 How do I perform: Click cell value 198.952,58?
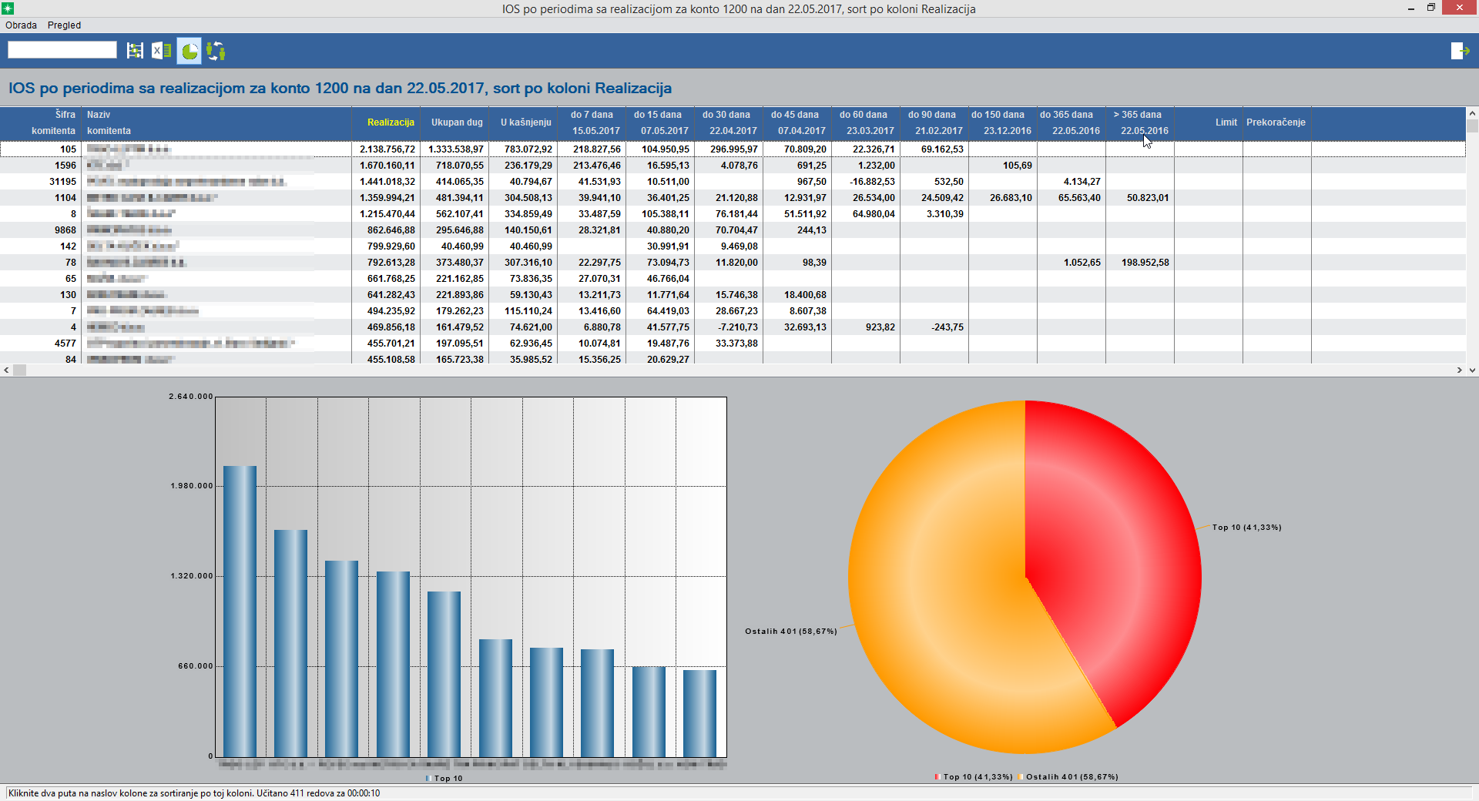1145,263
